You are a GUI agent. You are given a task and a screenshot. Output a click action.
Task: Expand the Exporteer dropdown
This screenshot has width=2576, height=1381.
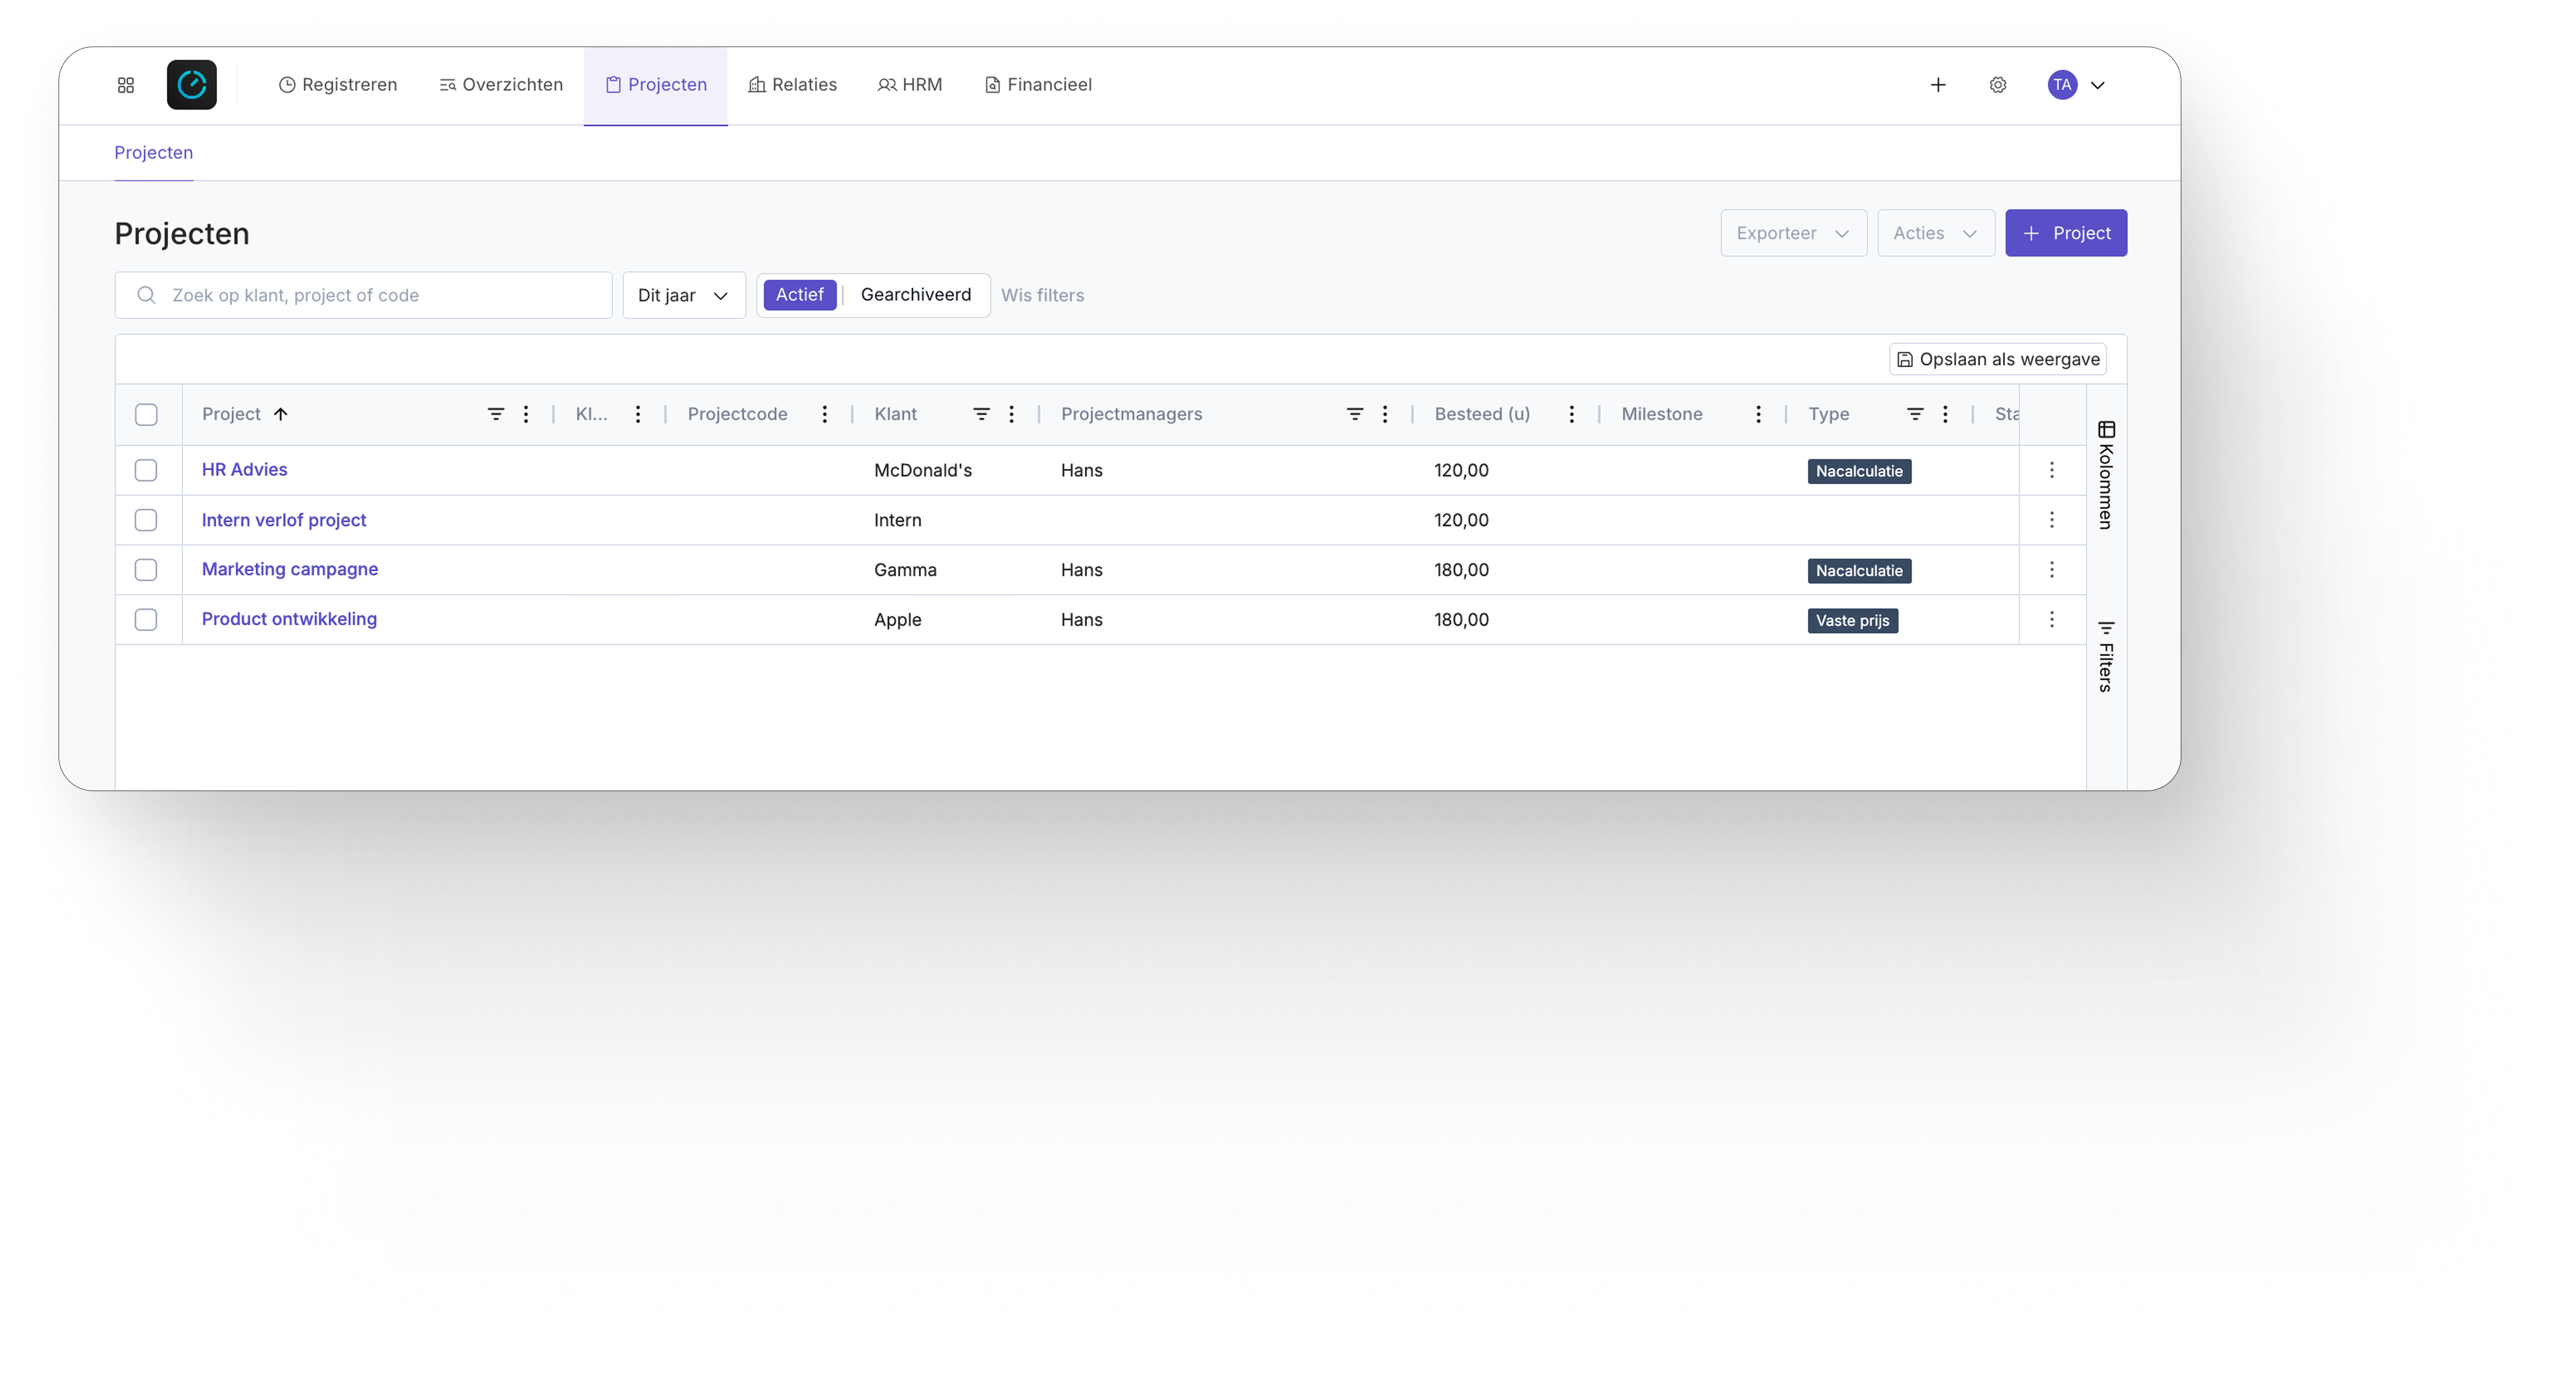1793,233
